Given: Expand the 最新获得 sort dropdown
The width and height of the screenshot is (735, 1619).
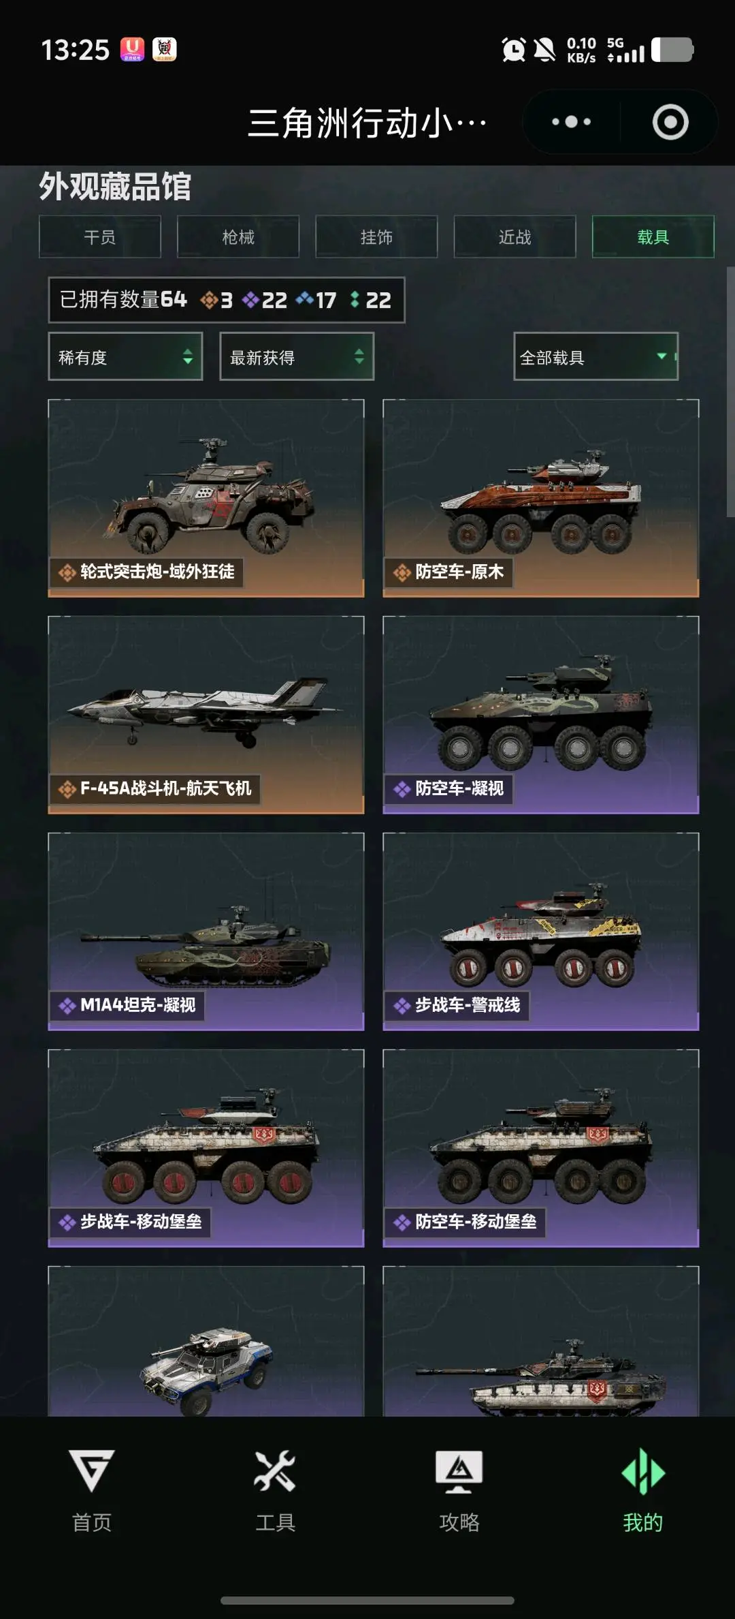Looking at the screenshot, I should click(297, 356).
